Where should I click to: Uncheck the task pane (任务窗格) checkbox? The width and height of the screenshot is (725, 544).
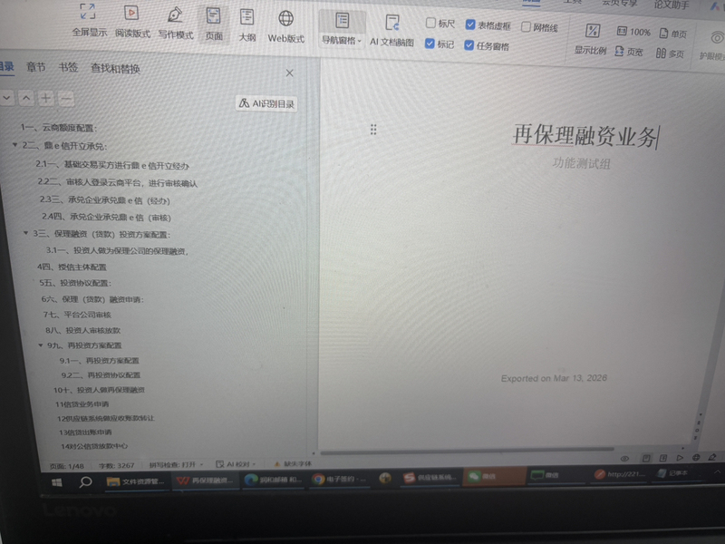pos(469,45)
